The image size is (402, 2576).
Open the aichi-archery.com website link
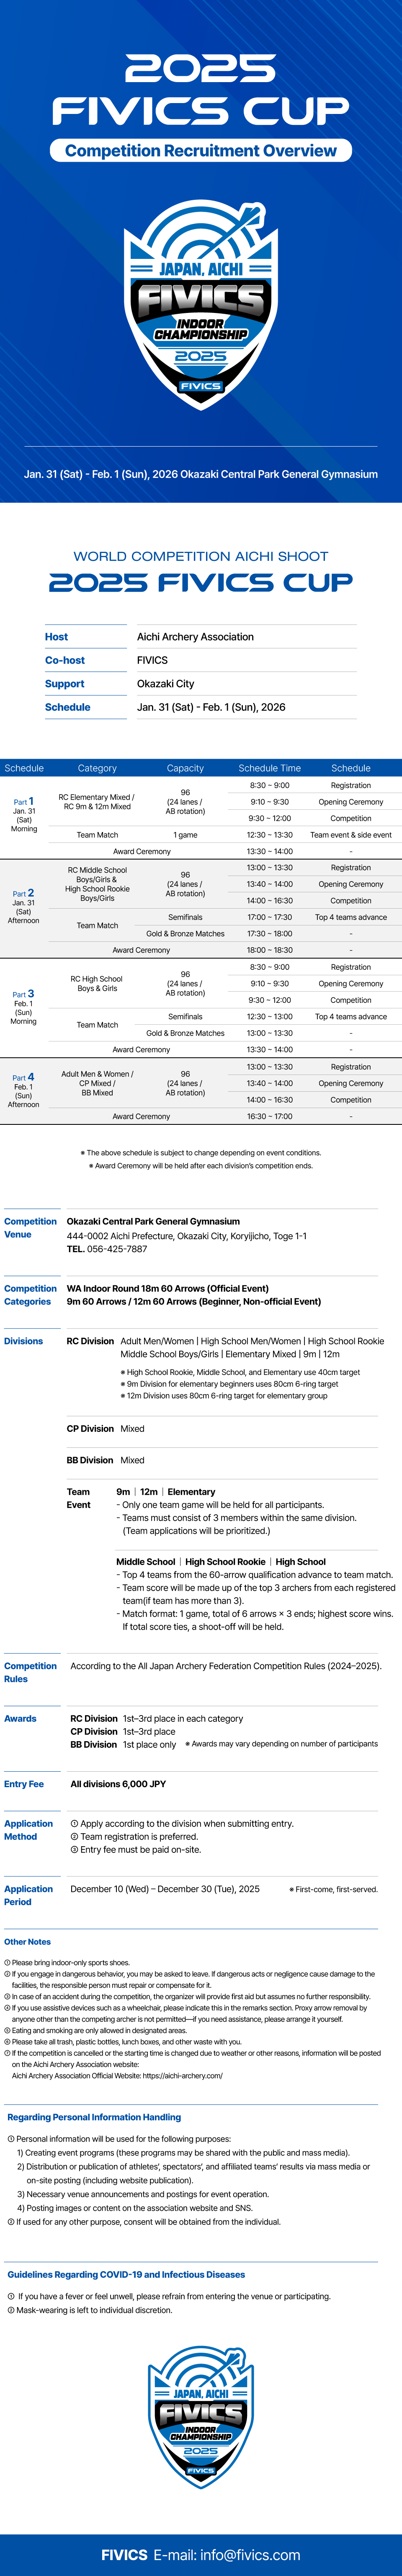(182, 2075)
